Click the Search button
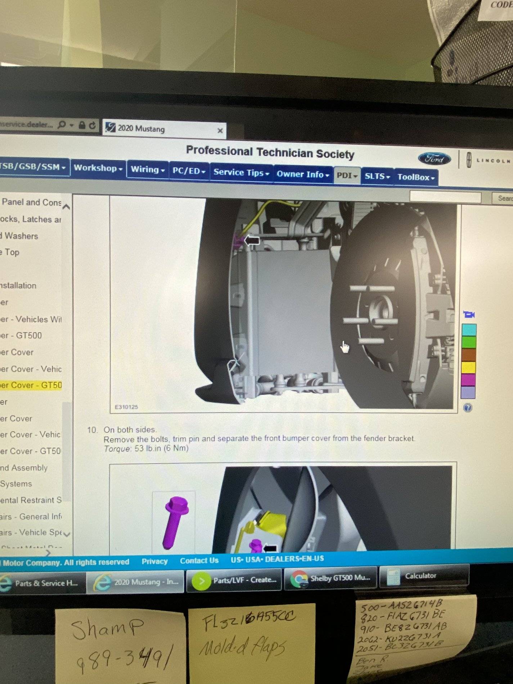This screenshot has height=684, width=513. (503, 198)
